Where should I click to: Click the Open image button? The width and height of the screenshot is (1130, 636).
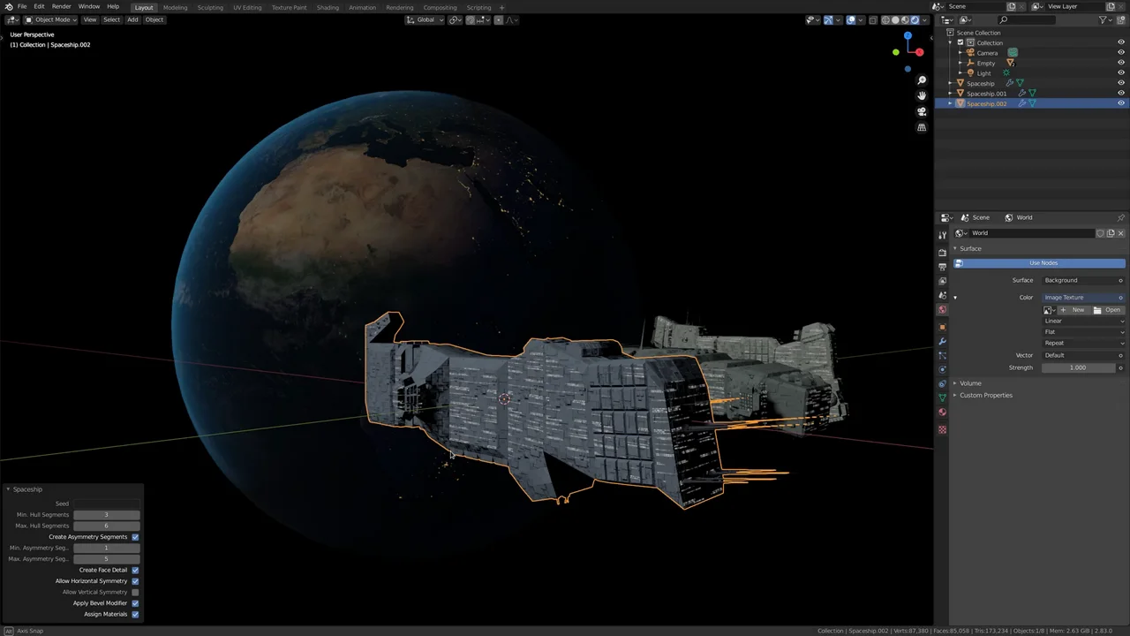point(1108,310)
